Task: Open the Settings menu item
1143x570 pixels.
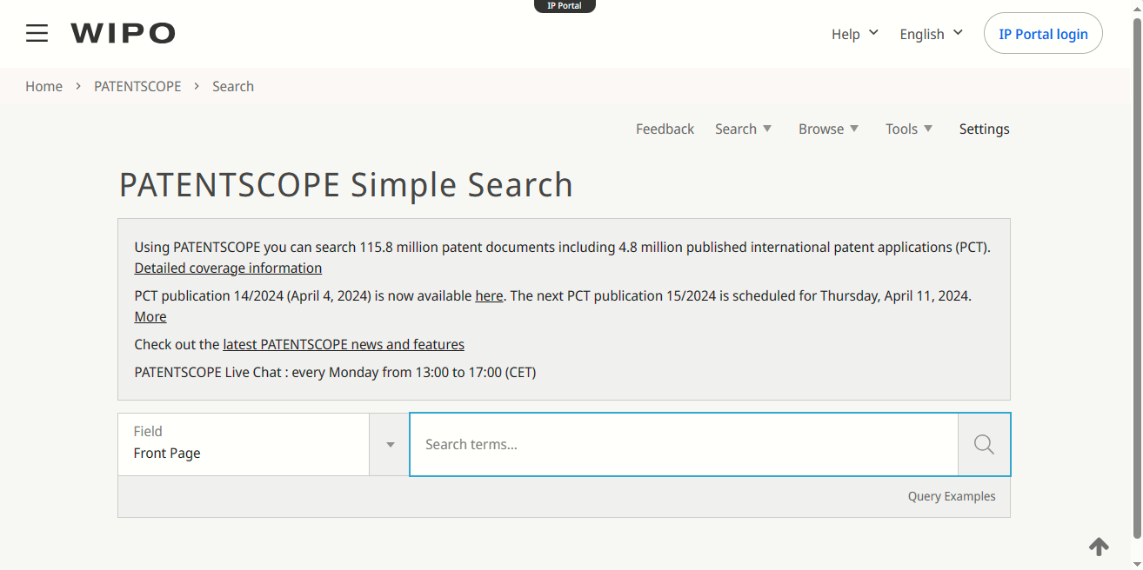Action: pyautogui.click(x=984, y=129)
